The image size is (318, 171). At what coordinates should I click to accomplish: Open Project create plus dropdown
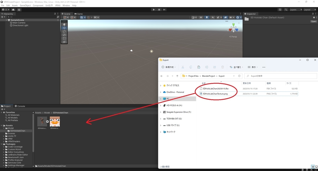tap(3, 109)
